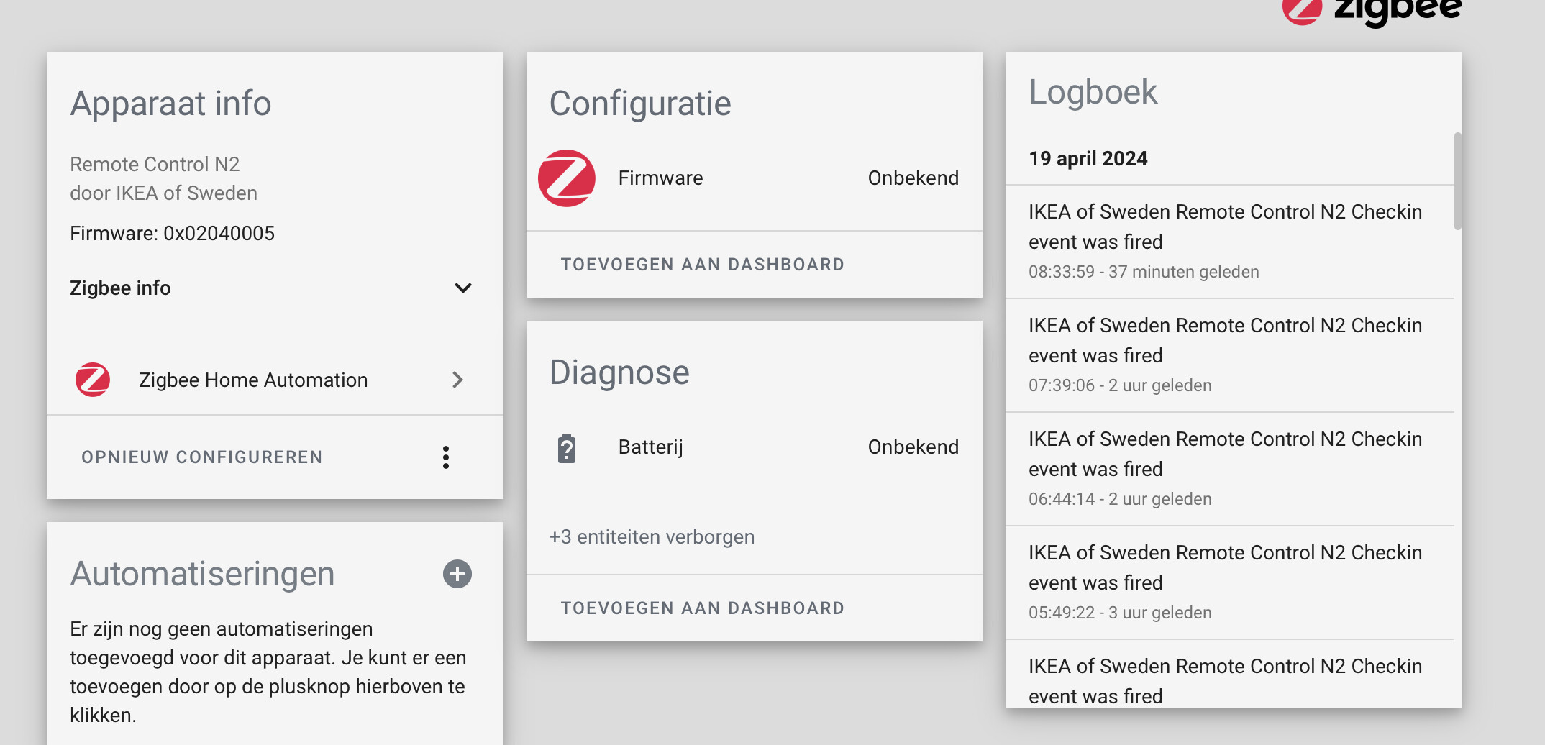Select the battery icon in the Diagnose card
Viewport: 1545px width, 745px height.
(568, 447)
